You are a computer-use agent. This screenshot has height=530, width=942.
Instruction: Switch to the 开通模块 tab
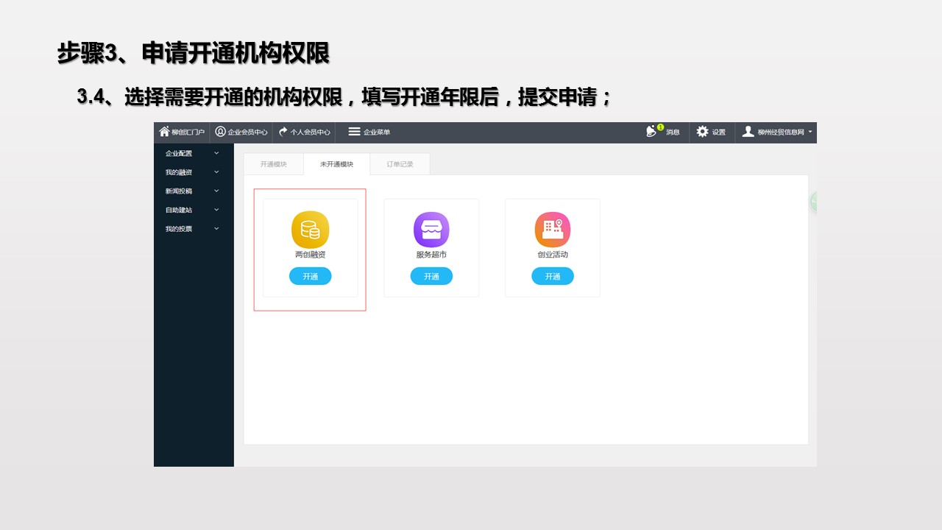click(274, 164)
